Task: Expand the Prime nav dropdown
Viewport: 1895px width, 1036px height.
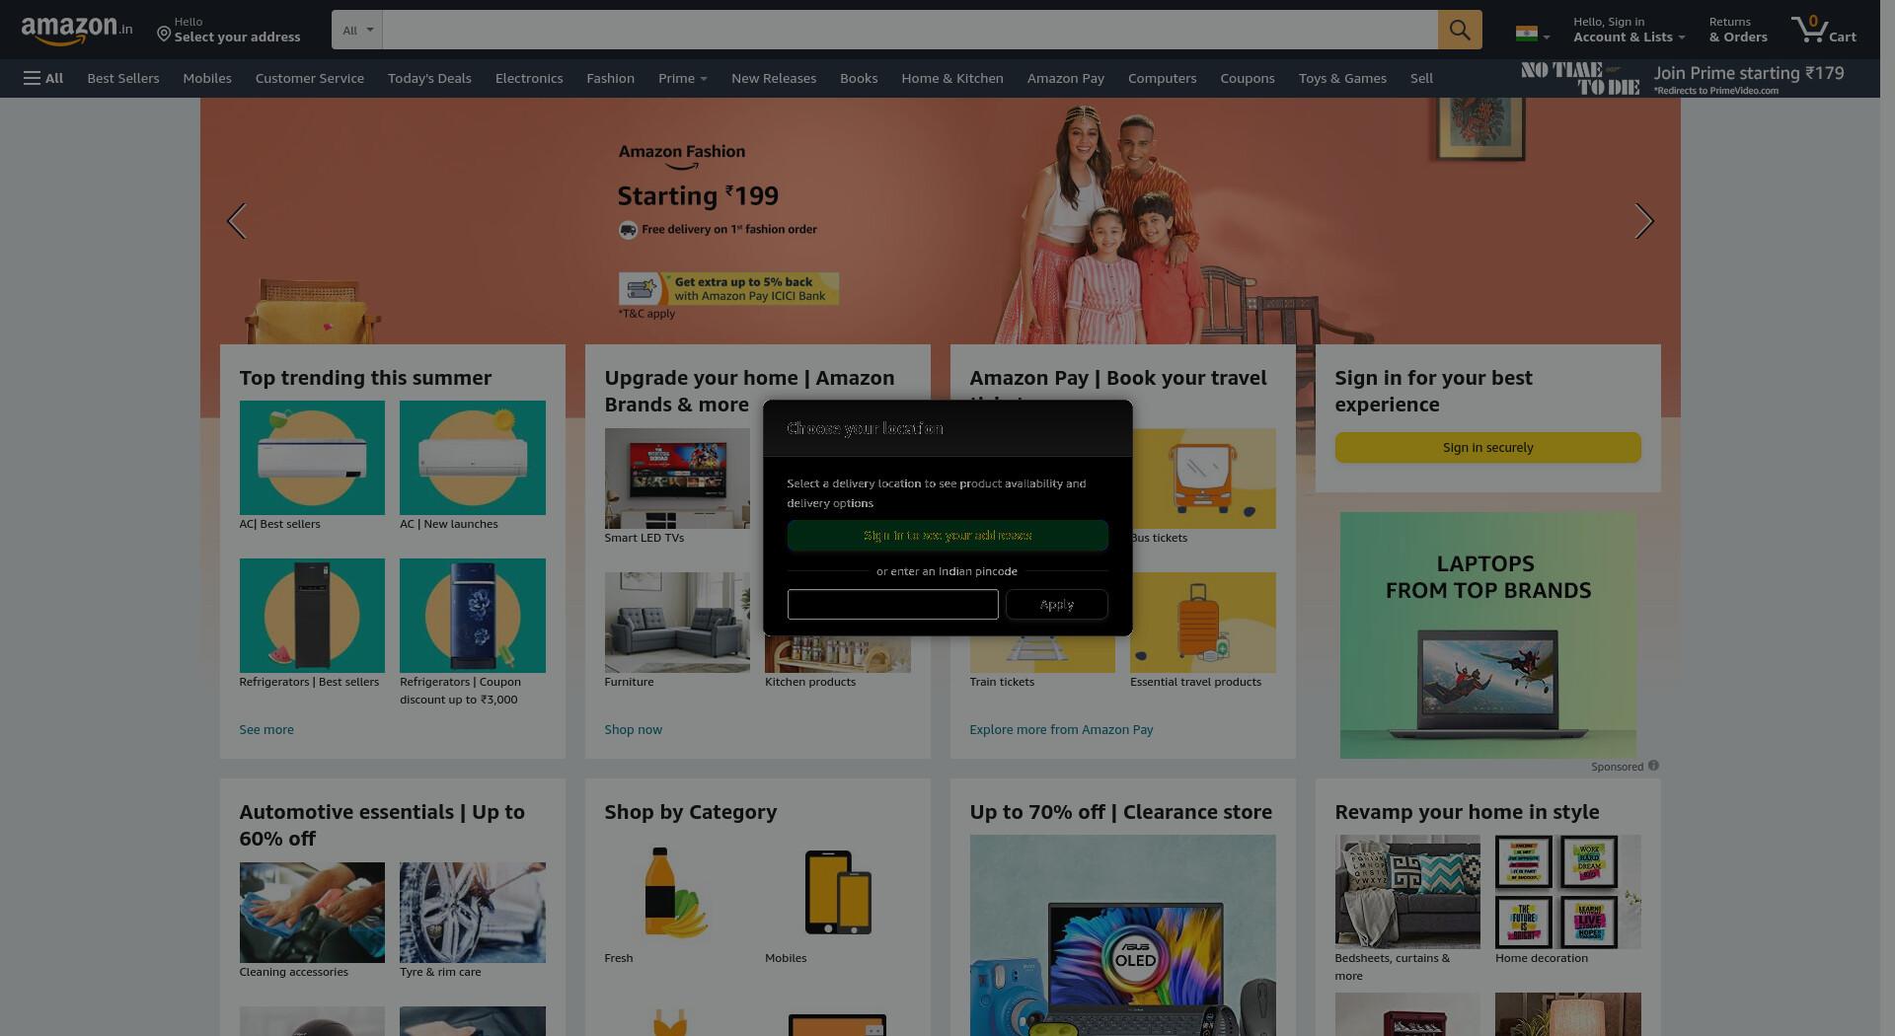Action: click(x=682, y=78)
